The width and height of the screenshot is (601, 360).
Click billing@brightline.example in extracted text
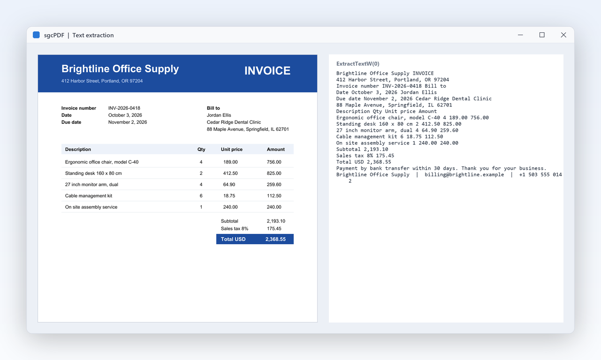[x=464, y=175]
